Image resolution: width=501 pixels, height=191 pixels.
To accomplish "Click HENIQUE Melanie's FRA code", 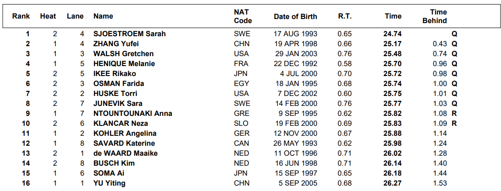I will coord(241,63).
